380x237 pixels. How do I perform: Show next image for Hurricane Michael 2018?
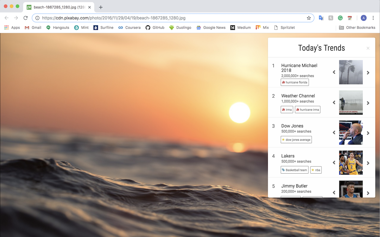(x=368, y=73)
